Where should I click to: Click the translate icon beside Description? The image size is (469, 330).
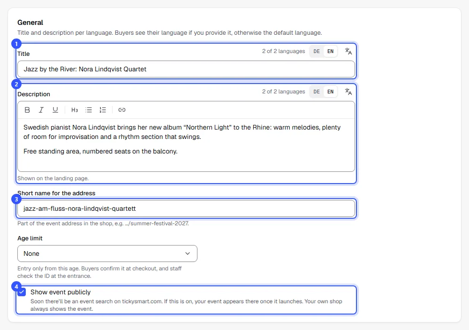click(348, 92)
